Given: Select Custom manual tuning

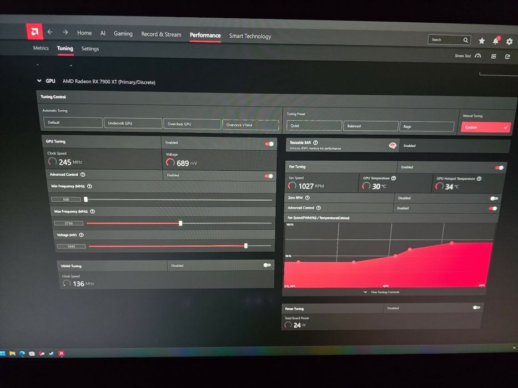Looking at the screenshot, I should pyautogui.click(x=486, y=127).
